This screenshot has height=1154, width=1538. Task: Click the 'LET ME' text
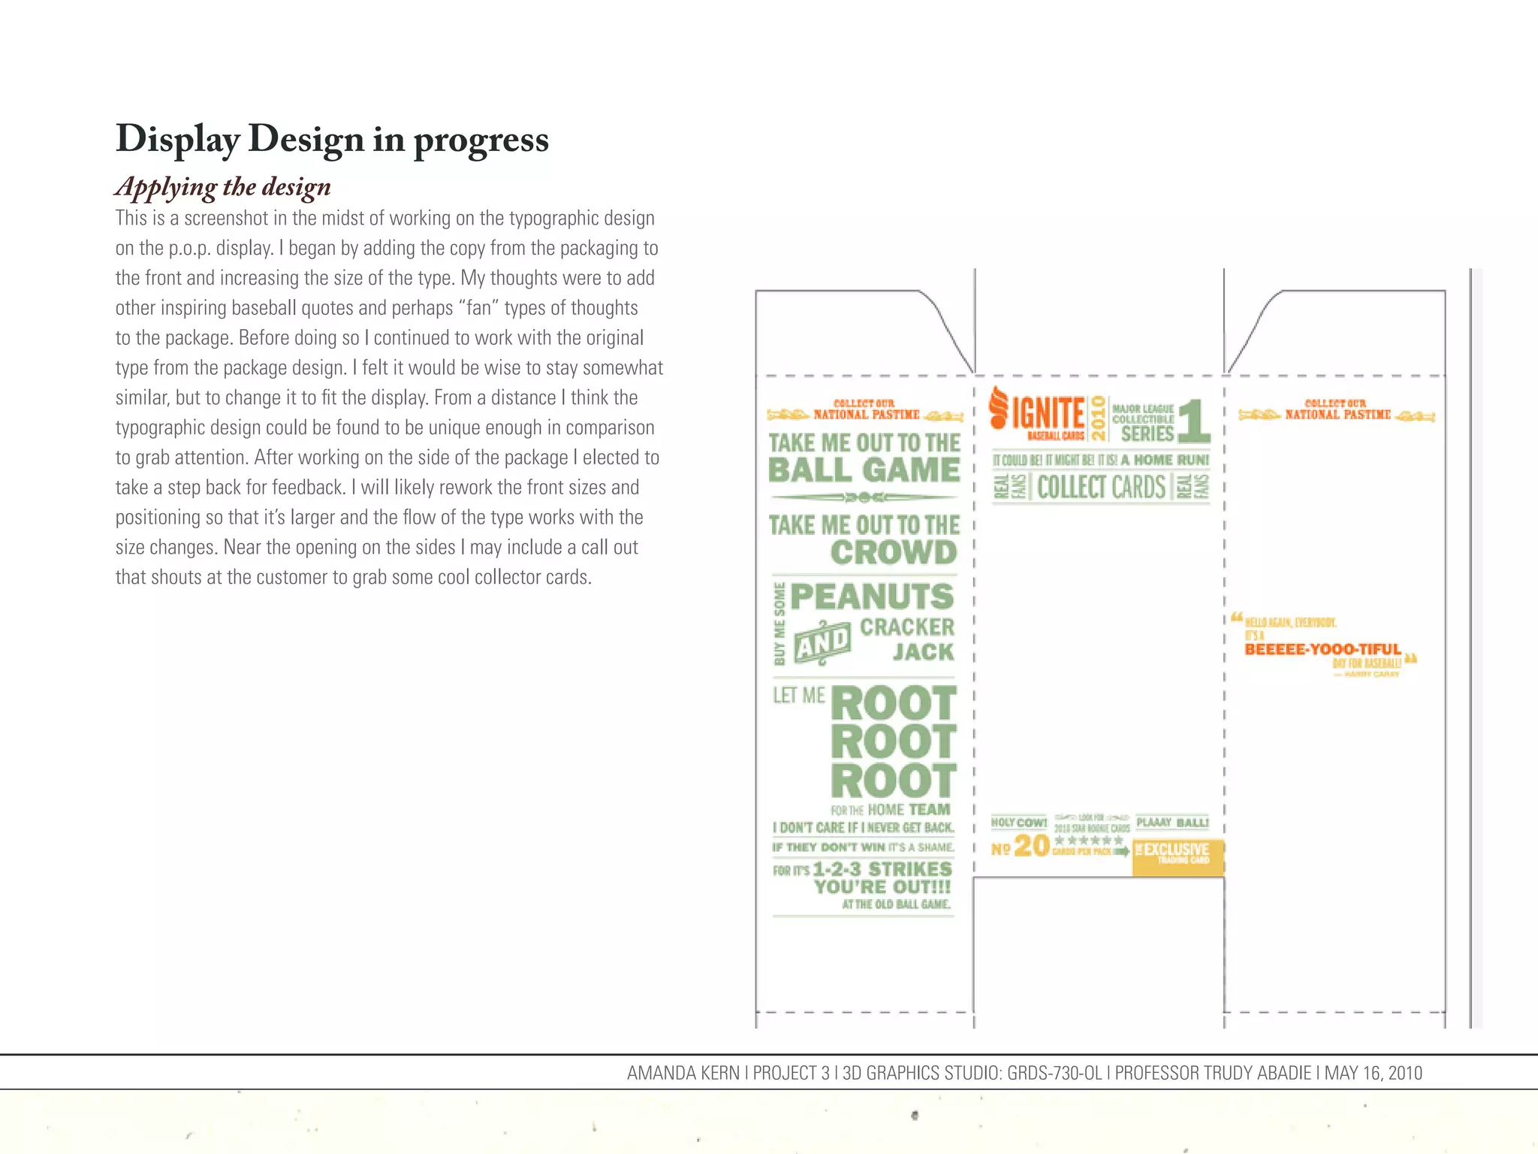(x=798, y=695)
